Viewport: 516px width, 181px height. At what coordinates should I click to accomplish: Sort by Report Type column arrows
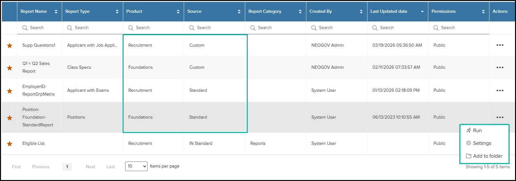[117, 12]
